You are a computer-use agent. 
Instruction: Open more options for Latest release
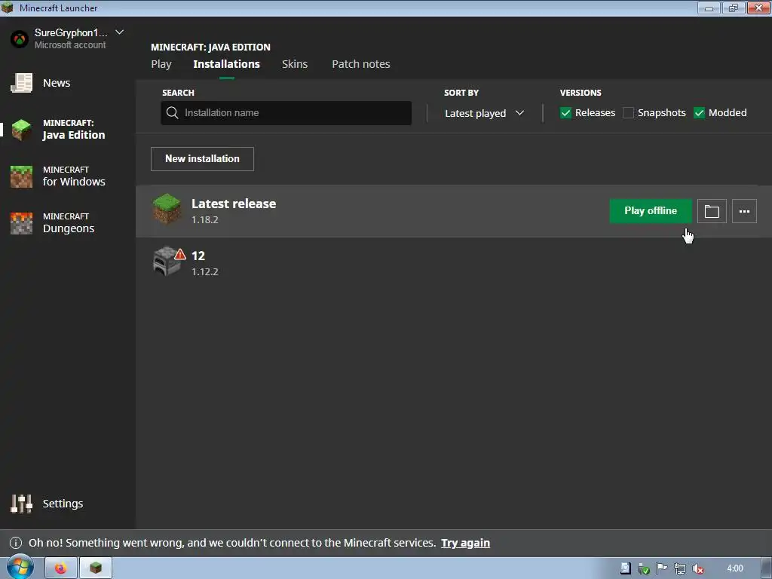click(744, 211)
